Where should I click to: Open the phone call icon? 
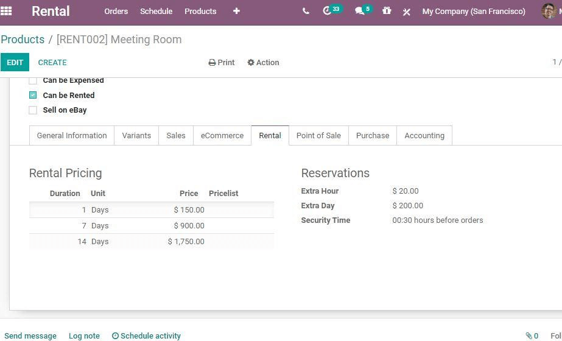[306, 11]
